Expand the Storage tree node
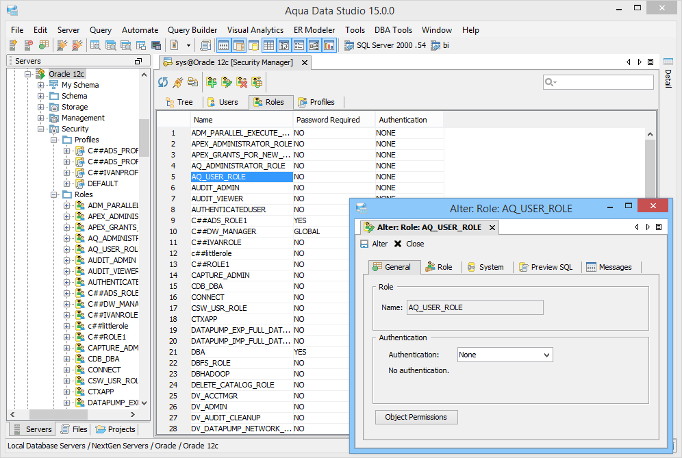The height and width of the screenshot is (458, 682). coord(40,107)
